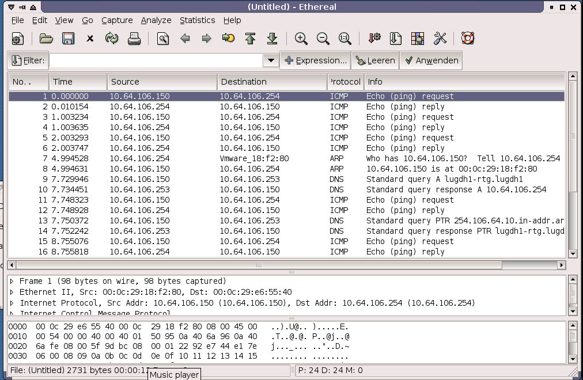
Task: Open the window menu icon in the title bar
Action: point(12,7)
